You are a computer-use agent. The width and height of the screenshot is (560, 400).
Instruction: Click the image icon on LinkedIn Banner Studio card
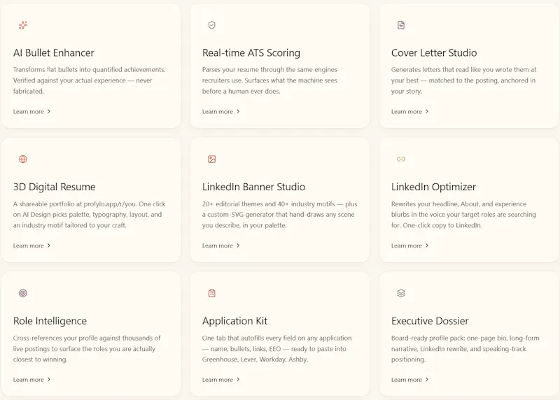coord(212,159)
